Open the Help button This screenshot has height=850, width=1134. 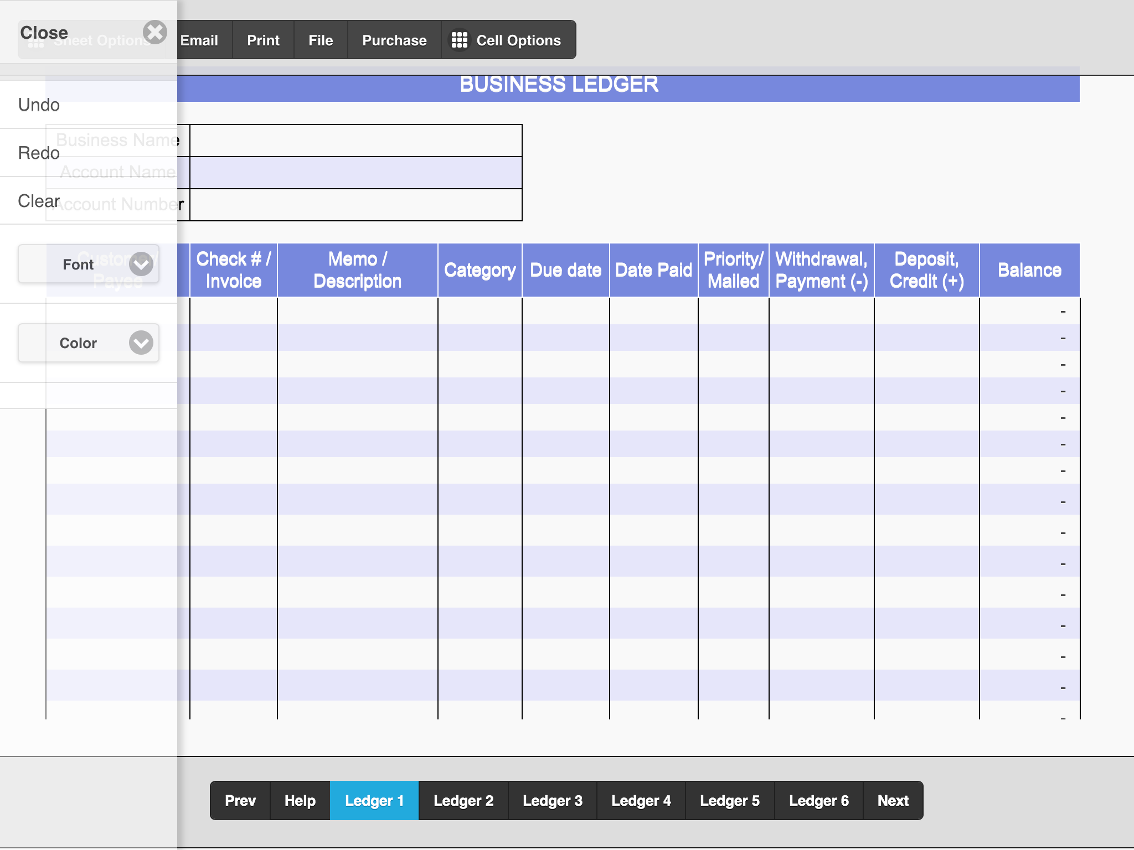300,800
